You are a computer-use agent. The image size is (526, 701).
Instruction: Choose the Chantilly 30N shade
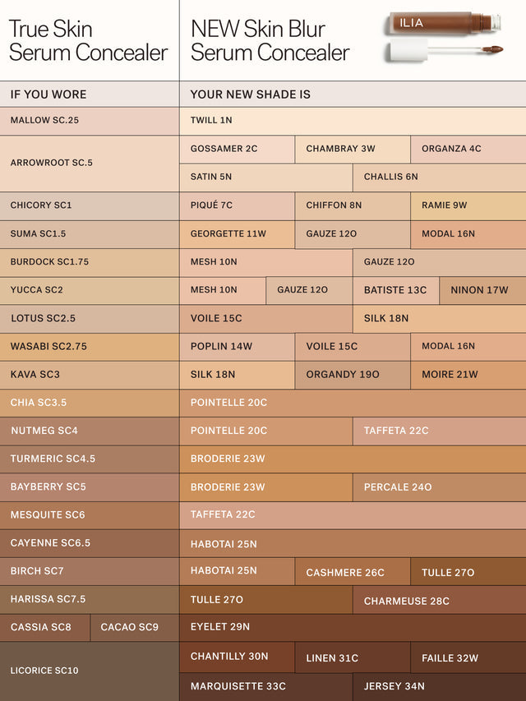coord(237,657)
